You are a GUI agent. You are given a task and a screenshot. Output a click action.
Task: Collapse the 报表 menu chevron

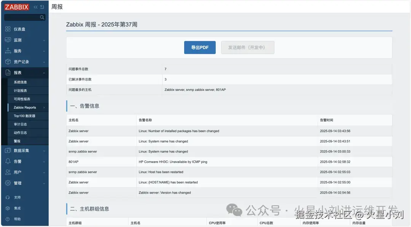click(x=44, y=73)
